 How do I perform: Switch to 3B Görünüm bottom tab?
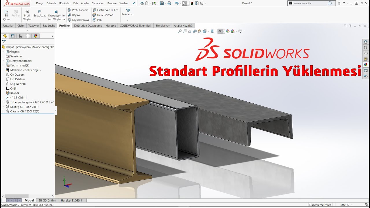click(x=47, y=200)
